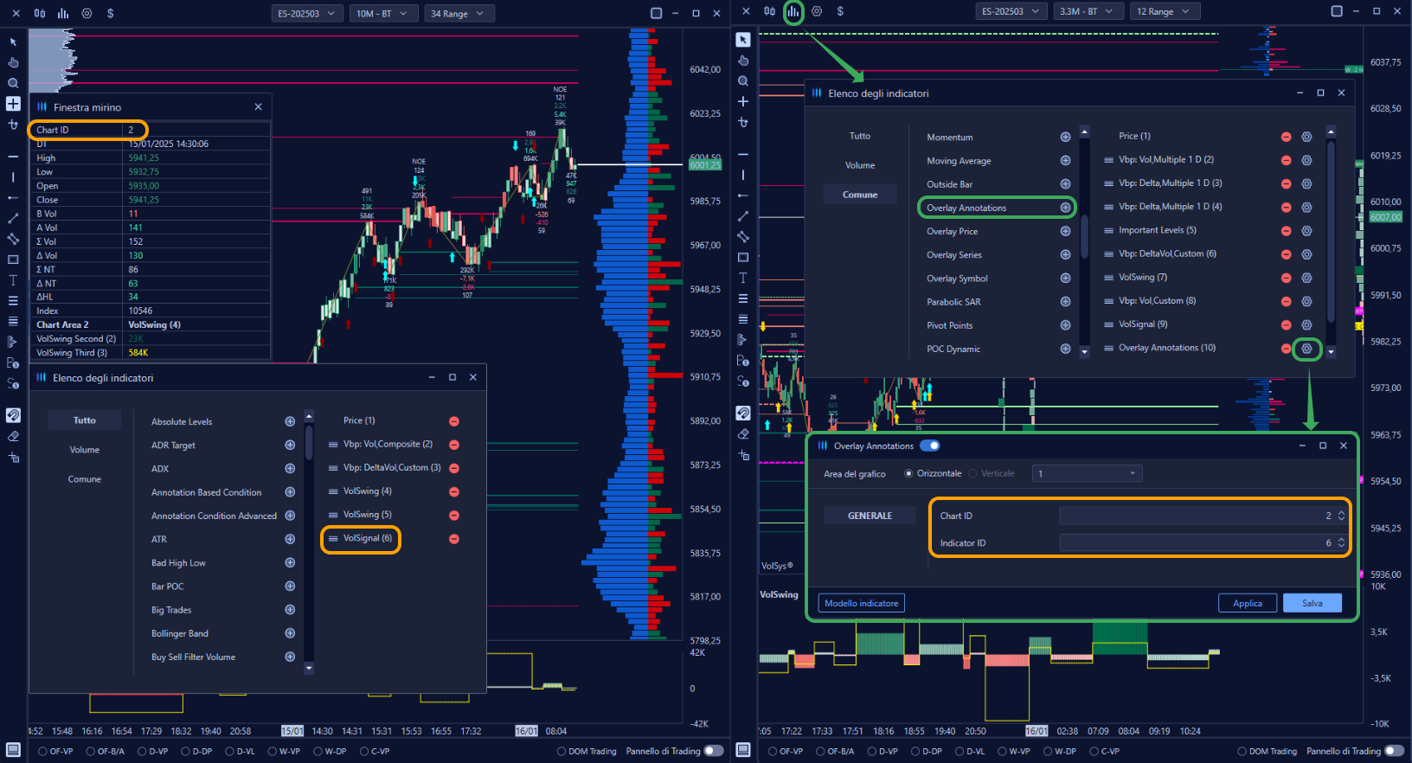Select Comune tab in right indicator list
Viewport: 1412px width, 763px height.
pyautogui.click(x=860, y=195)
